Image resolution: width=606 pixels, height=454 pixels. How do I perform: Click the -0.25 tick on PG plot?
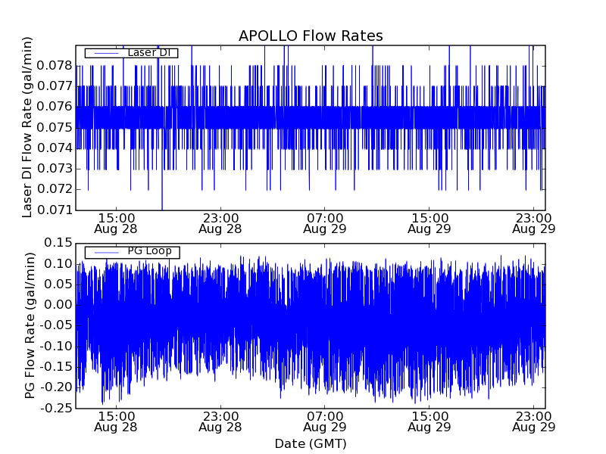pos(56,408)
